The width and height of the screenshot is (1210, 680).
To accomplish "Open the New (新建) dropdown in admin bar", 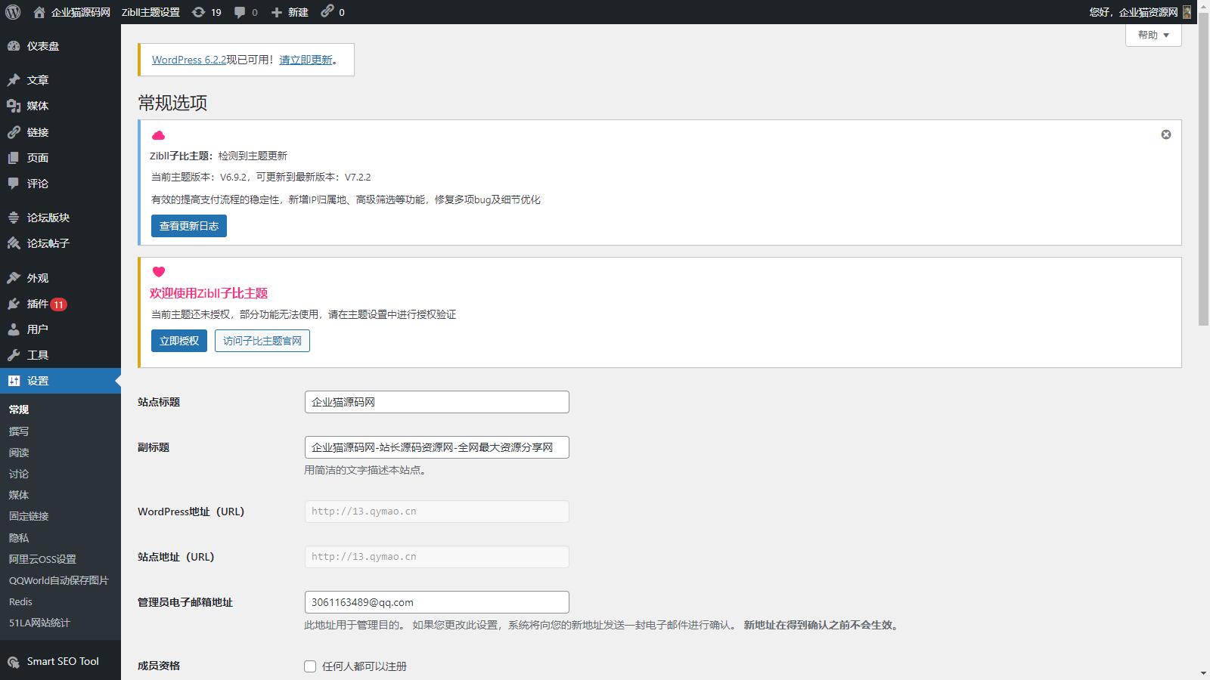I will click(x=290, y=12).
